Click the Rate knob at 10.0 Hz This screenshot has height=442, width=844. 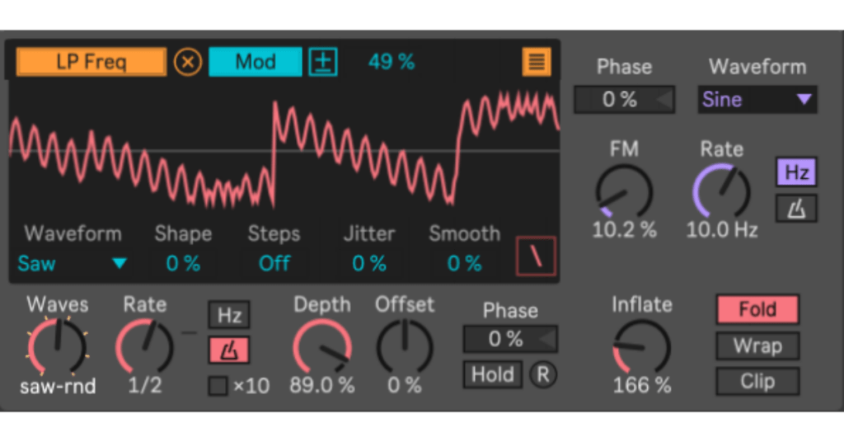(721, 191)
